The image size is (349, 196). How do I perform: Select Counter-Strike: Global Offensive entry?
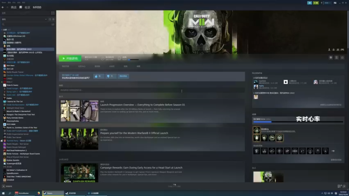tap(27, 75)
